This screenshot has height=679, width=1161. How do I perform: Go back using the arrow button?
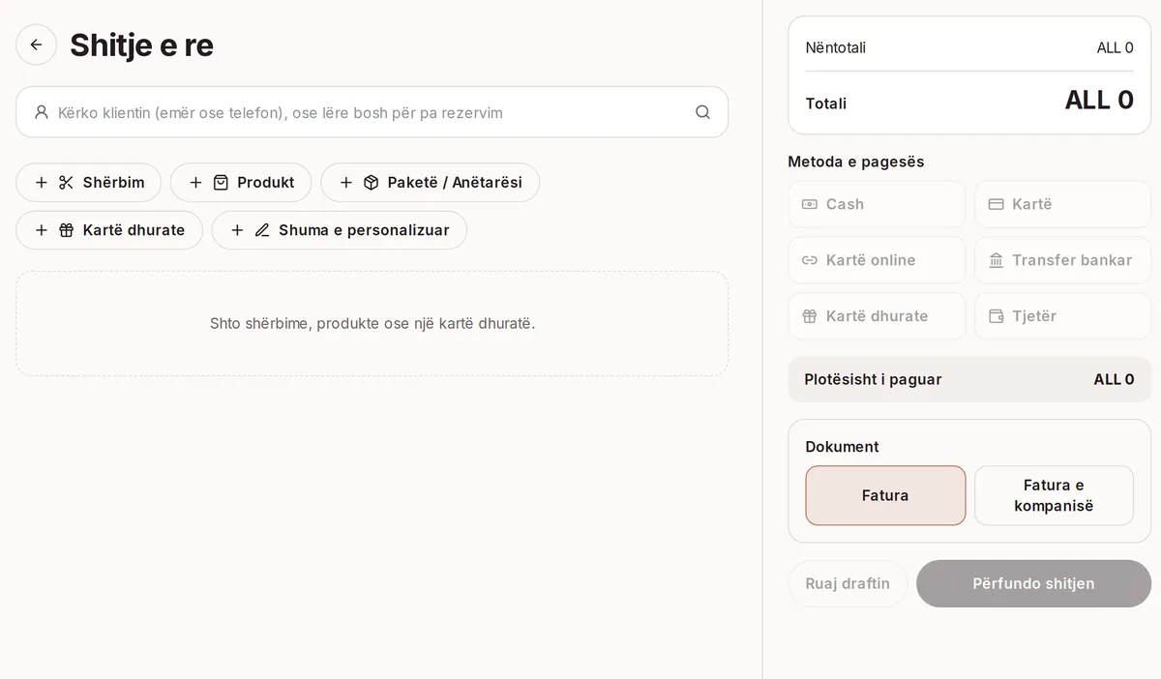[x=36, y=44]
